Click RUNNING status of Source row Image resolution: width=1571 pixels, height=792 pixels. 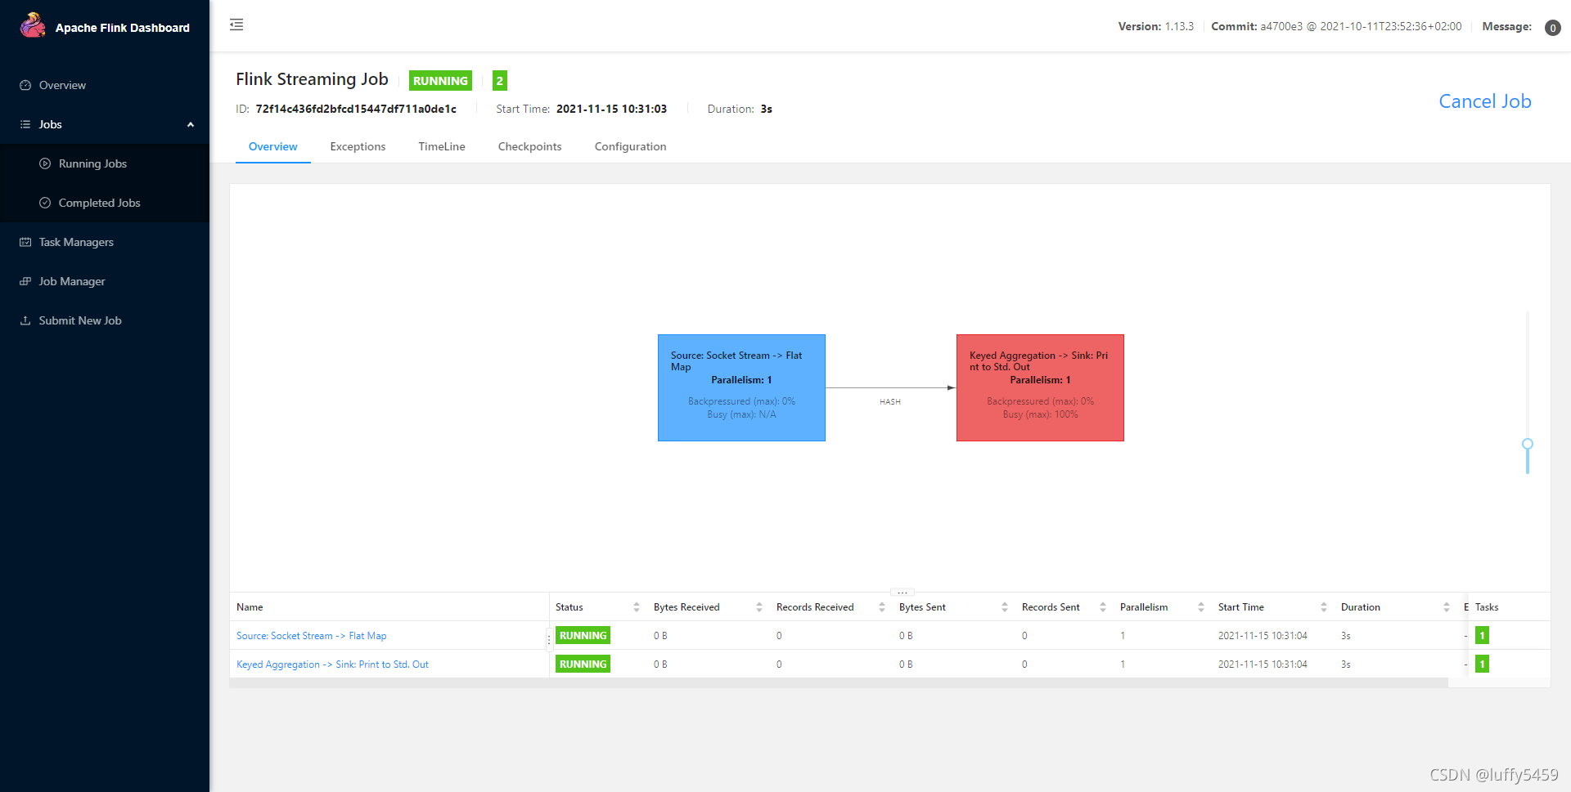pyautogui.click(x=583, y=635)
